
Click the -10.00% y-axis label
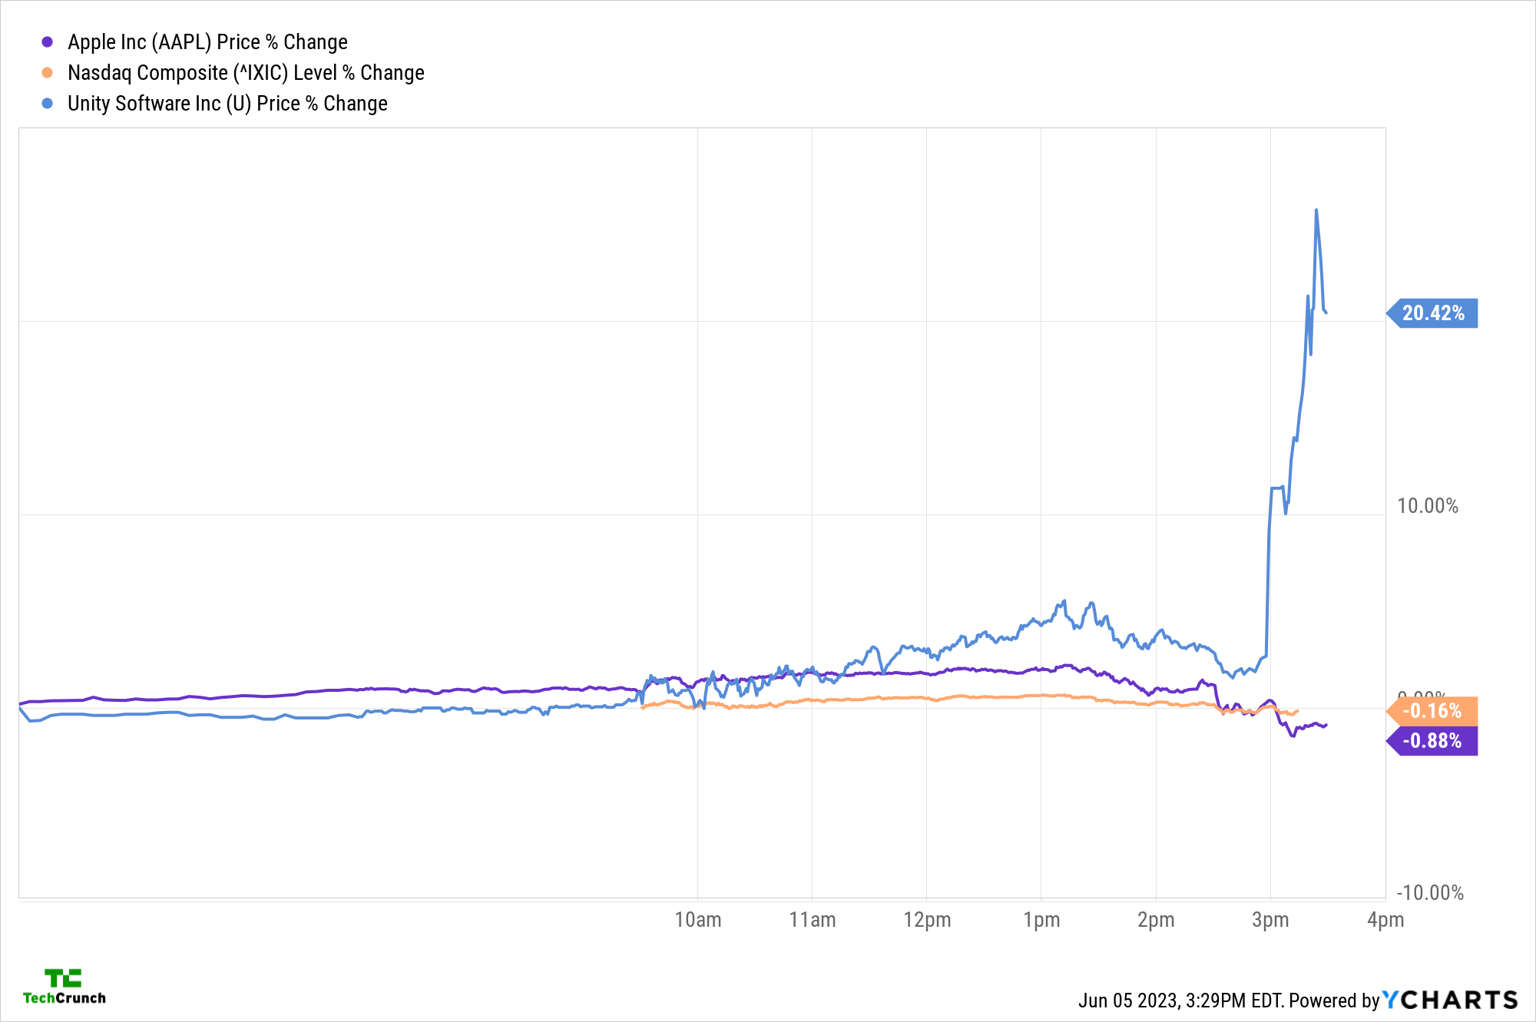(x=1429, y=893)
